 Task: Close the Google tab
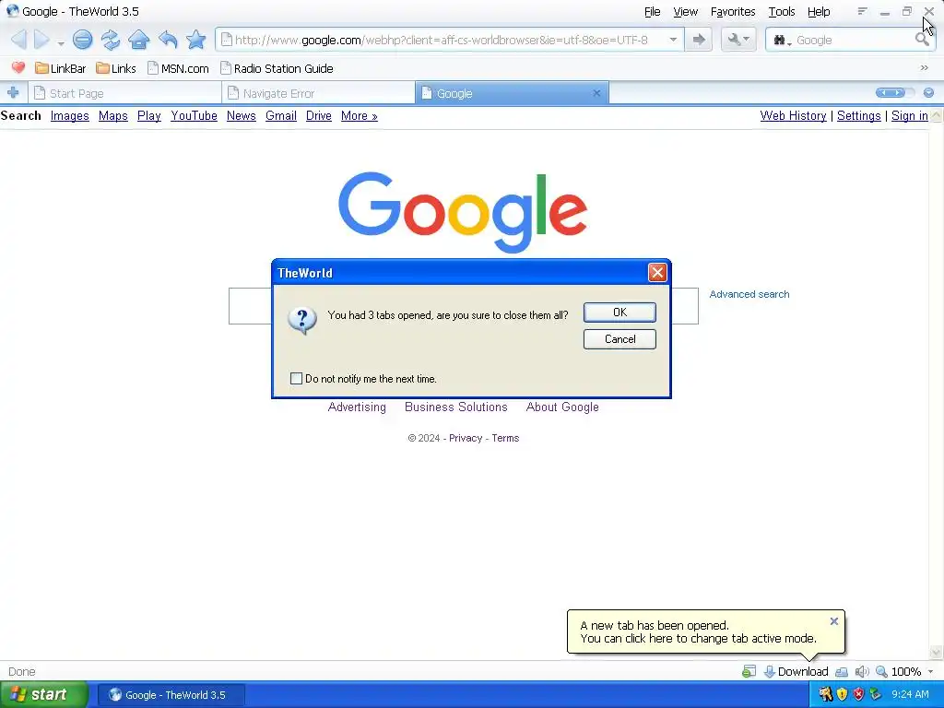596,93
